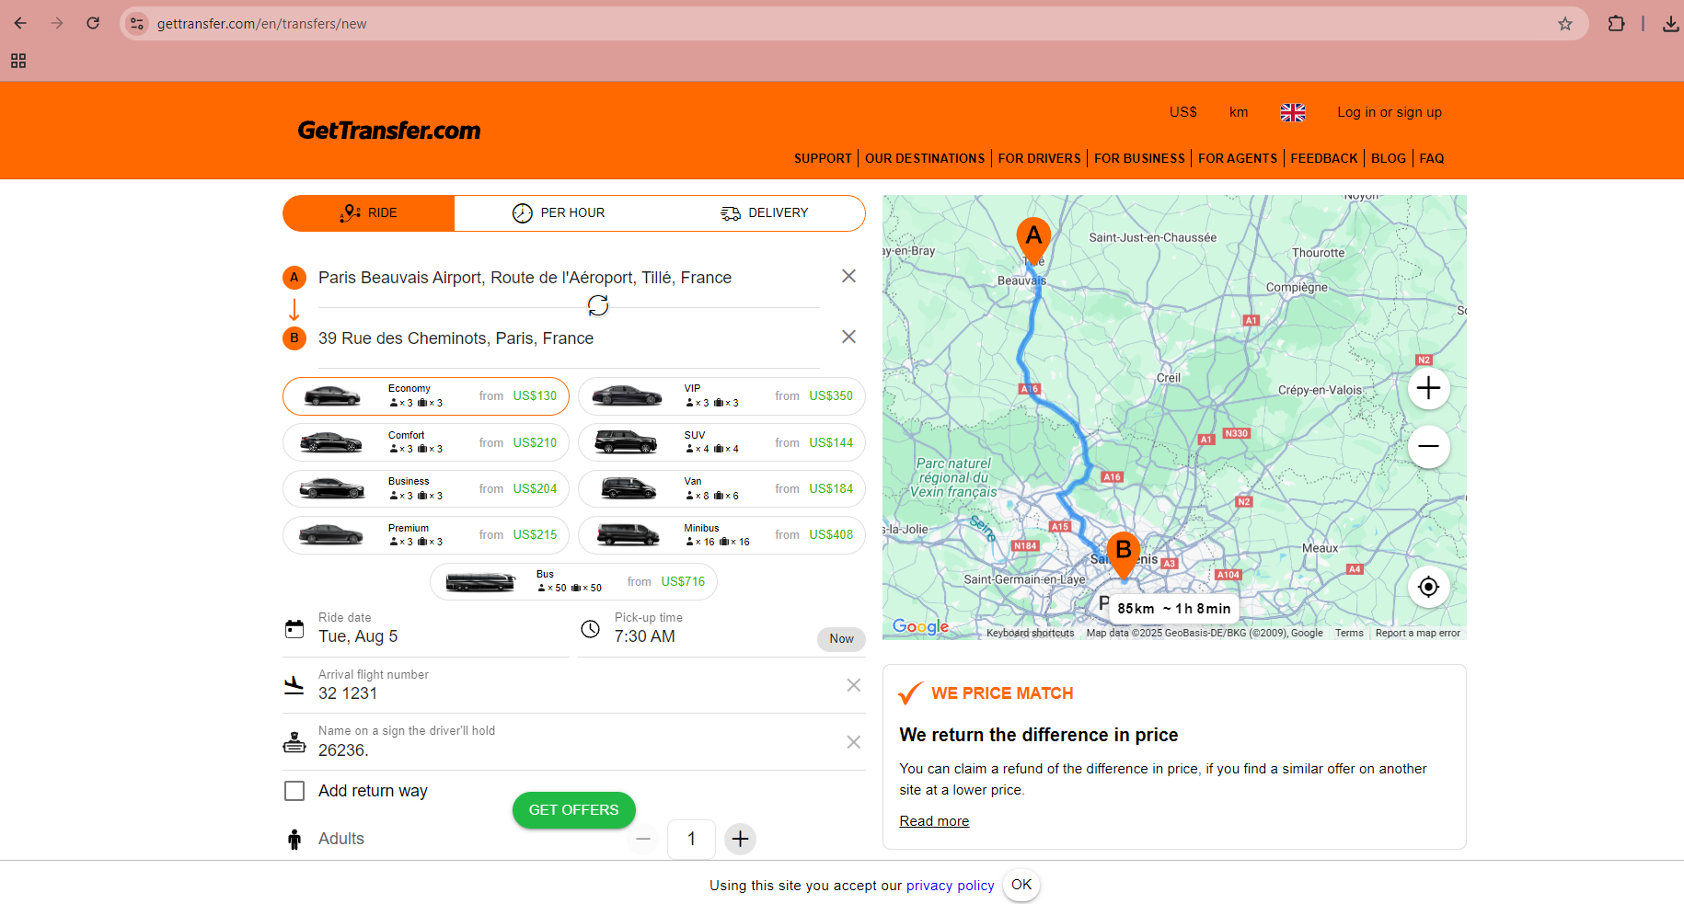Zoom out on the map

pyautogui.click(x=1428, y=446)
